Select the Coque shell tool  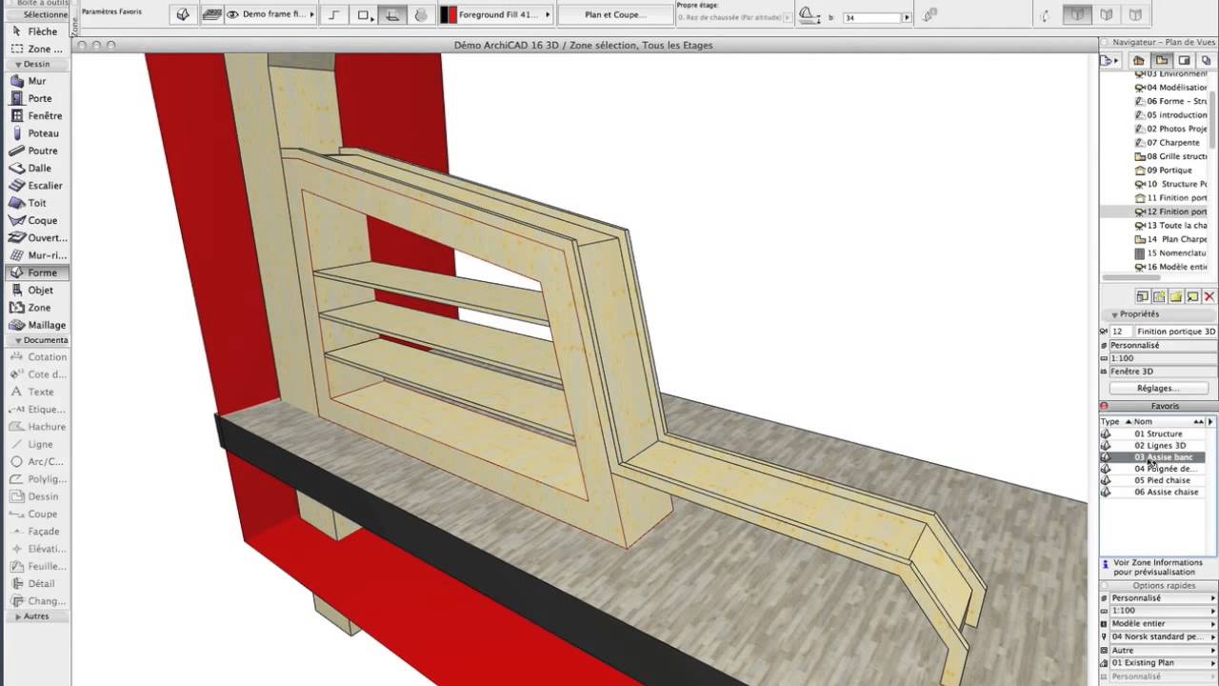36,220
